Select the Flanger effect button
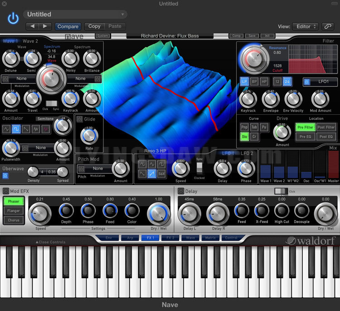This screenshot has width=340, height=311. pyautogui.click(x=14, y=211)
